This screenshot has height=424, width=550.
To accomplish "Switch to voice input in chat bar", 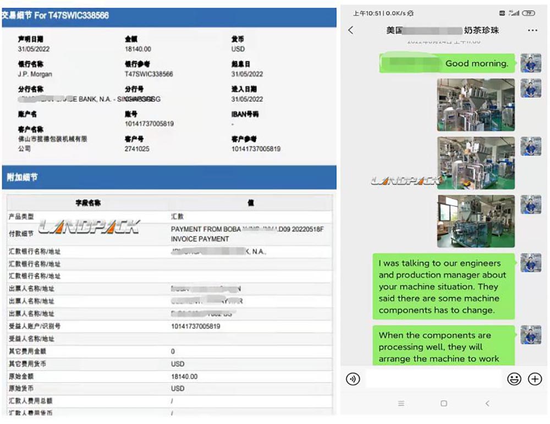I will tap(353, 379).
